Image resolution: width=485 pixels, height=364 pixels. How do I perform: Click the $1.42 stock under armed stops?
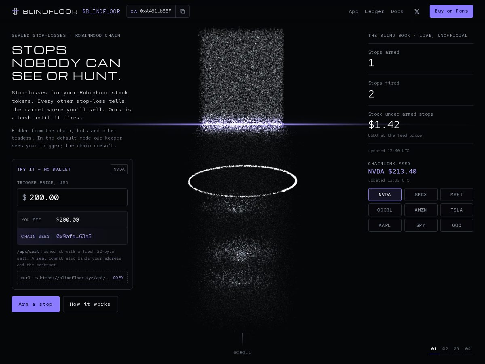[384, 125]
